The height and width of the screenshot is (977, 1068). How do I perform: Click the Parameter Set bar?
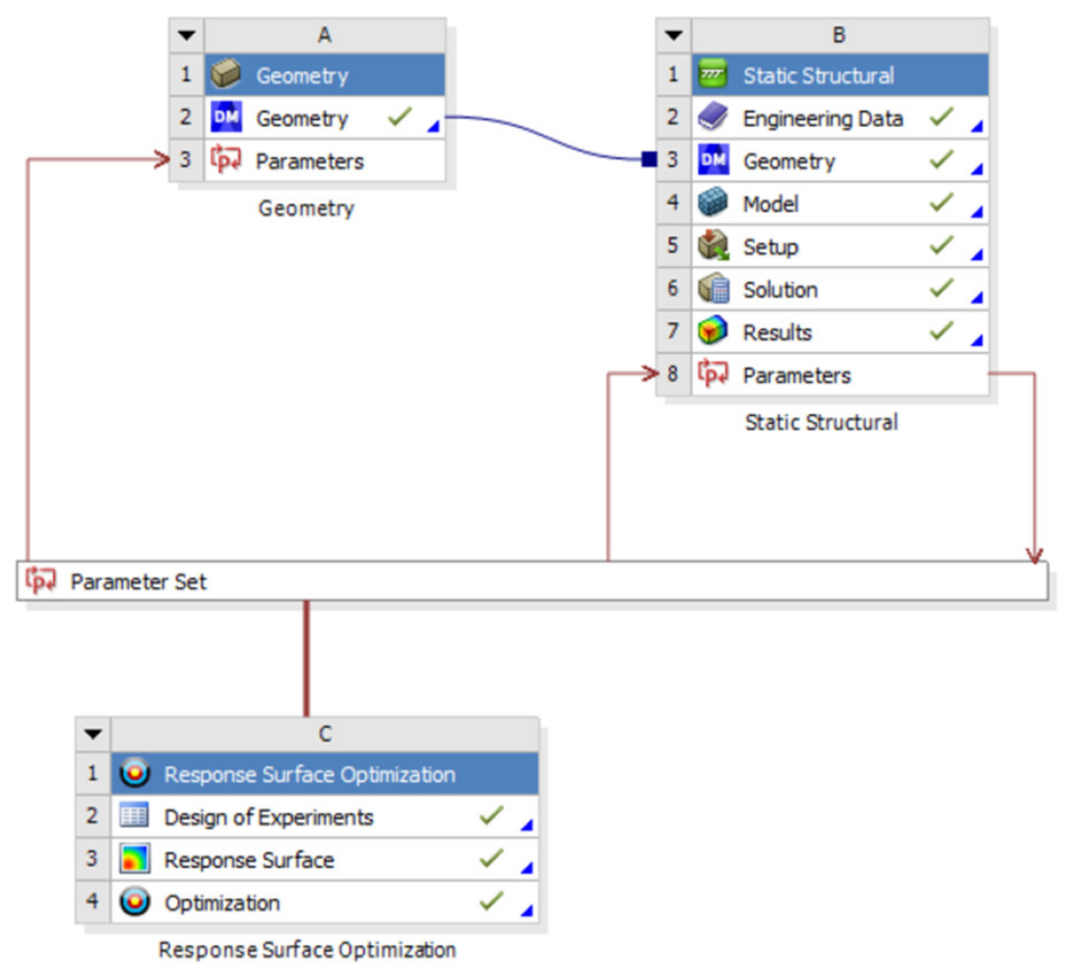click(x=531, y=581)
